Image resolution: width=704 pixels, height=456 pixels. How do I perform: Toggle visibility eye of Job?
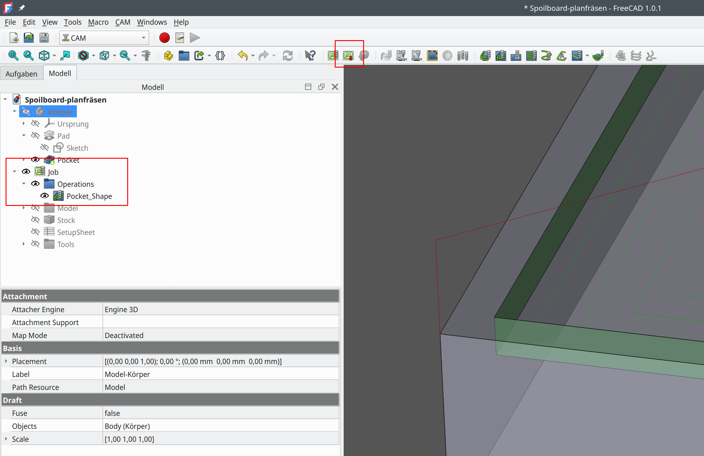pyautogui.click(x=26, y=172)
